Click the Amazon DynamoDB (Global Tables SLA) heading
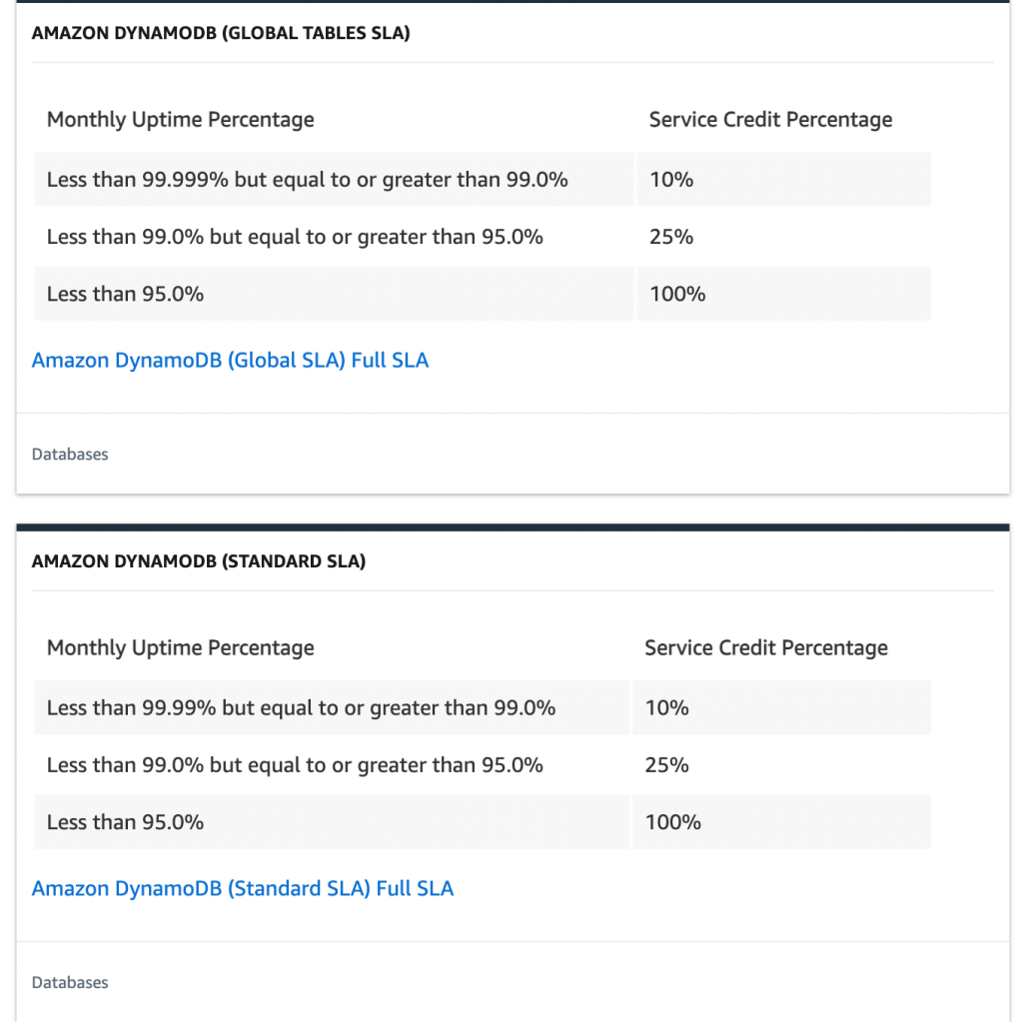The width and height of the screenshot is (1017, 1022). [x=221, y=33]
